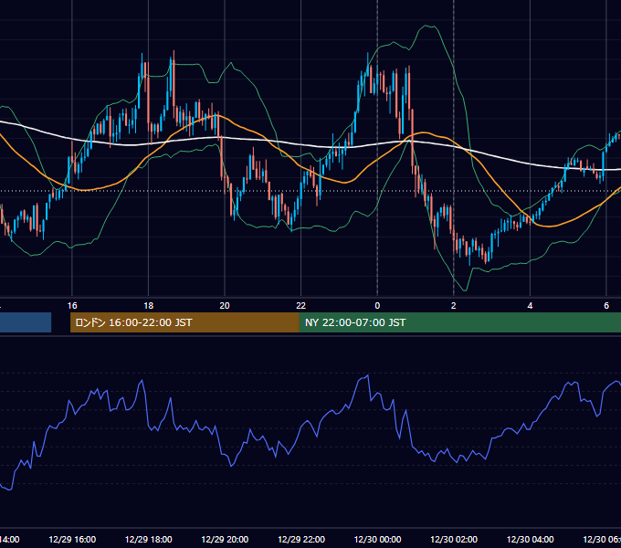Image resolution: width=621 pixels, height=548 pixels.
Task: Click the '16' hour label on price chart axis
Action: pyautogui.click(x=72, y=306)
